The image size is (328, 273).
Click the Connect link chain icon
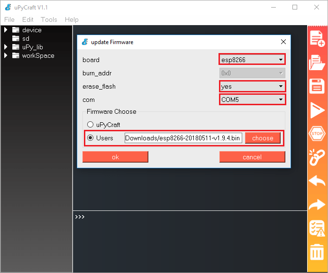pyautogui.click(x=317, y=156)
